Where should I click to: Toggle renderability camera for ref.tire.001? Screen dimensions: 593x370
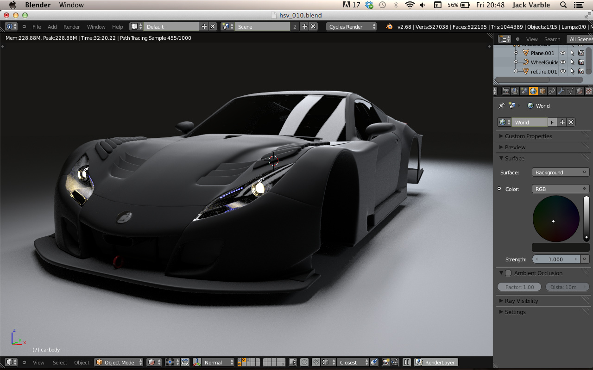[x=581, y=71]
